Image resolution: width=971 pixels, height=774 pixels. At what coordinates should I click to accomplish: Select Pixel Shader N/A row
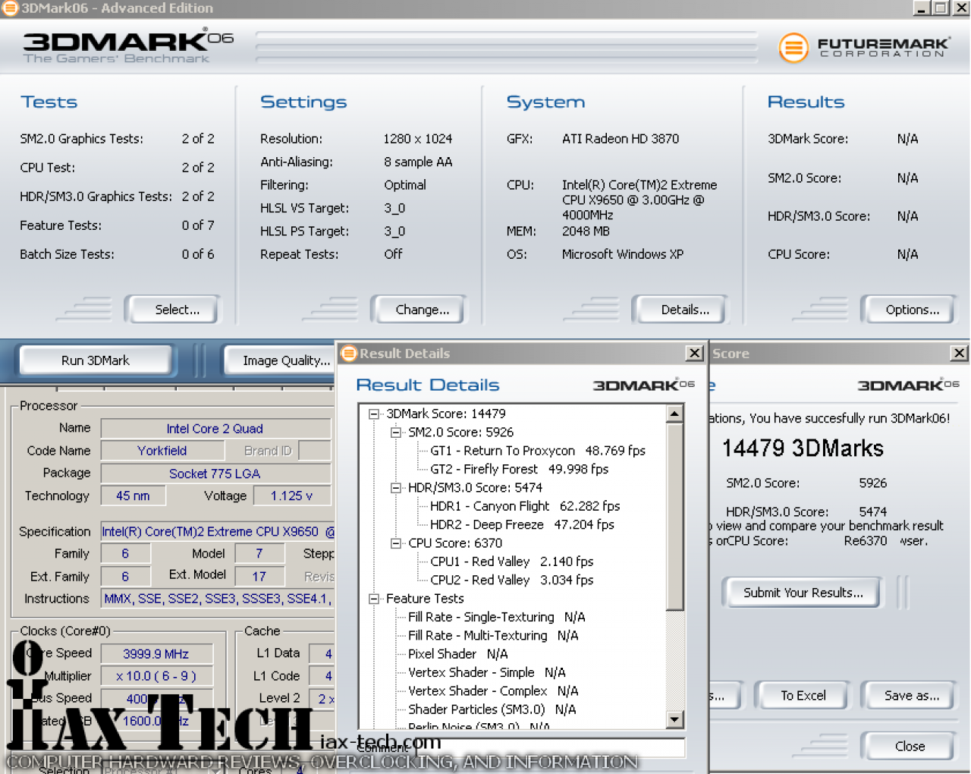(457, 654)
